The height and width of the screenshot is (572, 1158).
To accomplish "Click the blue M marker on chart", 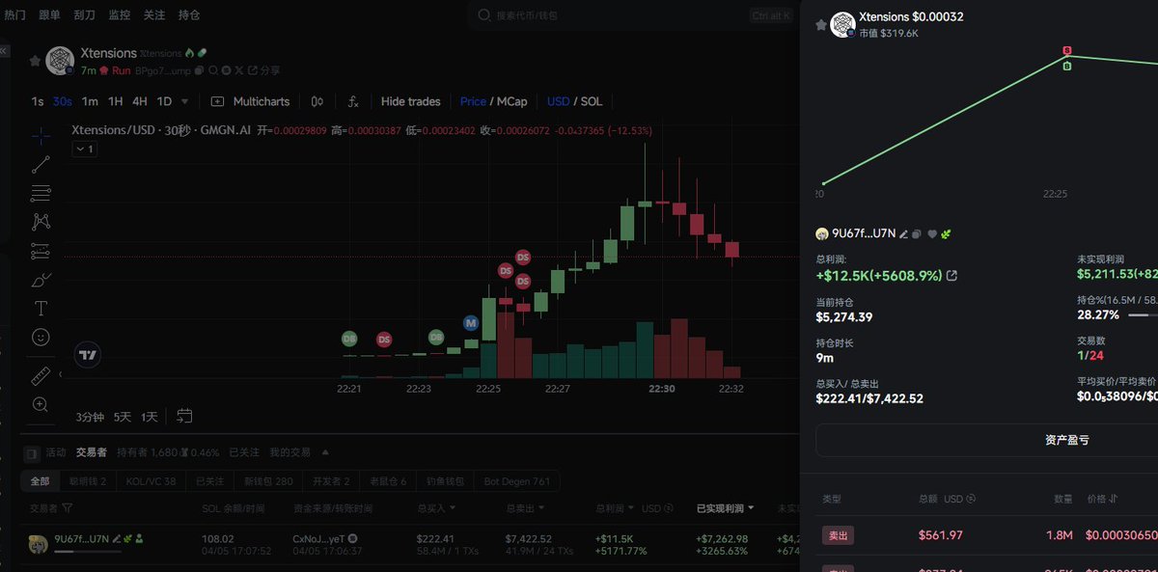I will click(471, 322).
